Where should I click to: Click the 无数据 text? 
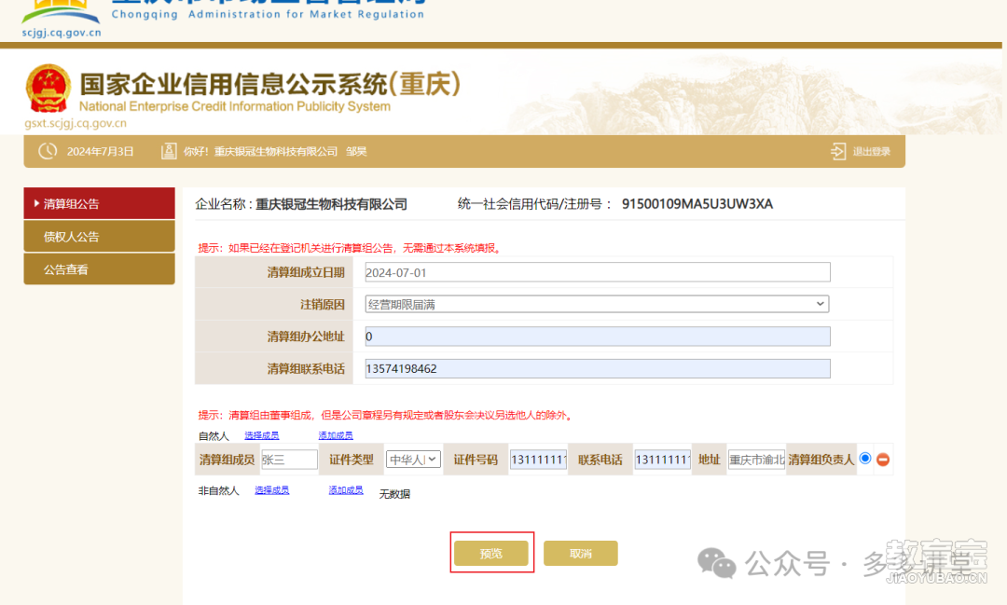point(394,494)
